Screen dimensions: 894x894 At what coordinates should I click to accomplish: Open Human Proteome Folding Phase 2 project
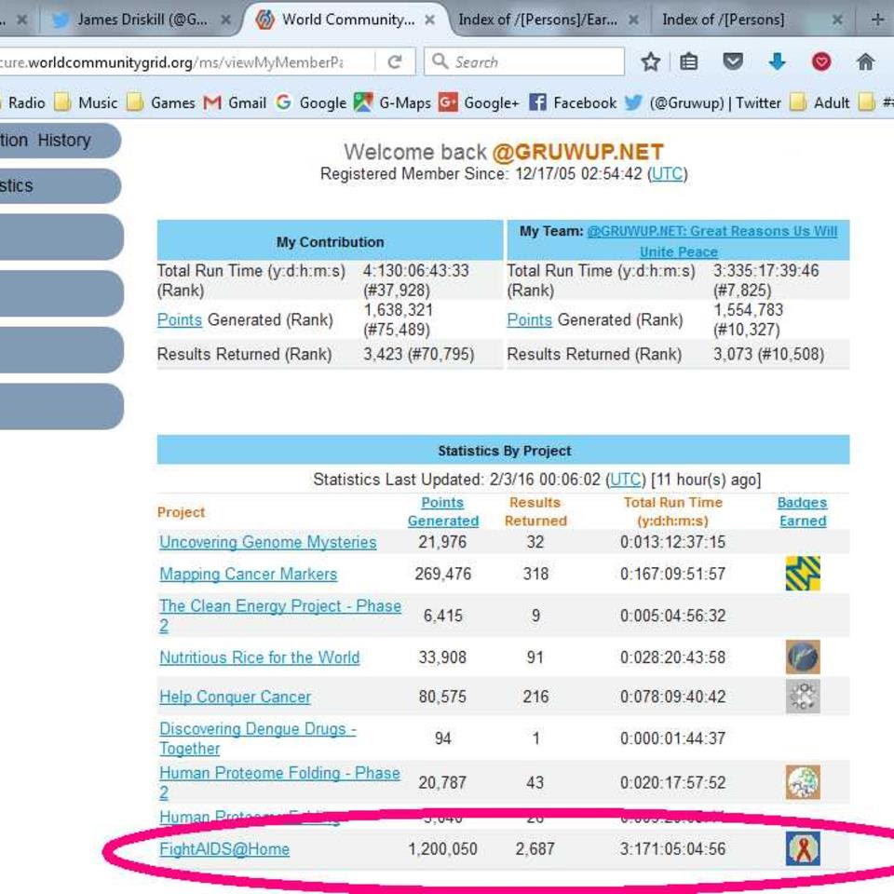(x=279, y=782)
